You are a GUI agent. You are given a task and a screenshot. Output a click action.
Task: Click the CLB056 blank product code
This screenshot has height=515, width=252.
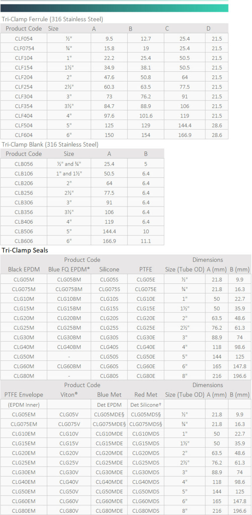[x=24, y=164]
